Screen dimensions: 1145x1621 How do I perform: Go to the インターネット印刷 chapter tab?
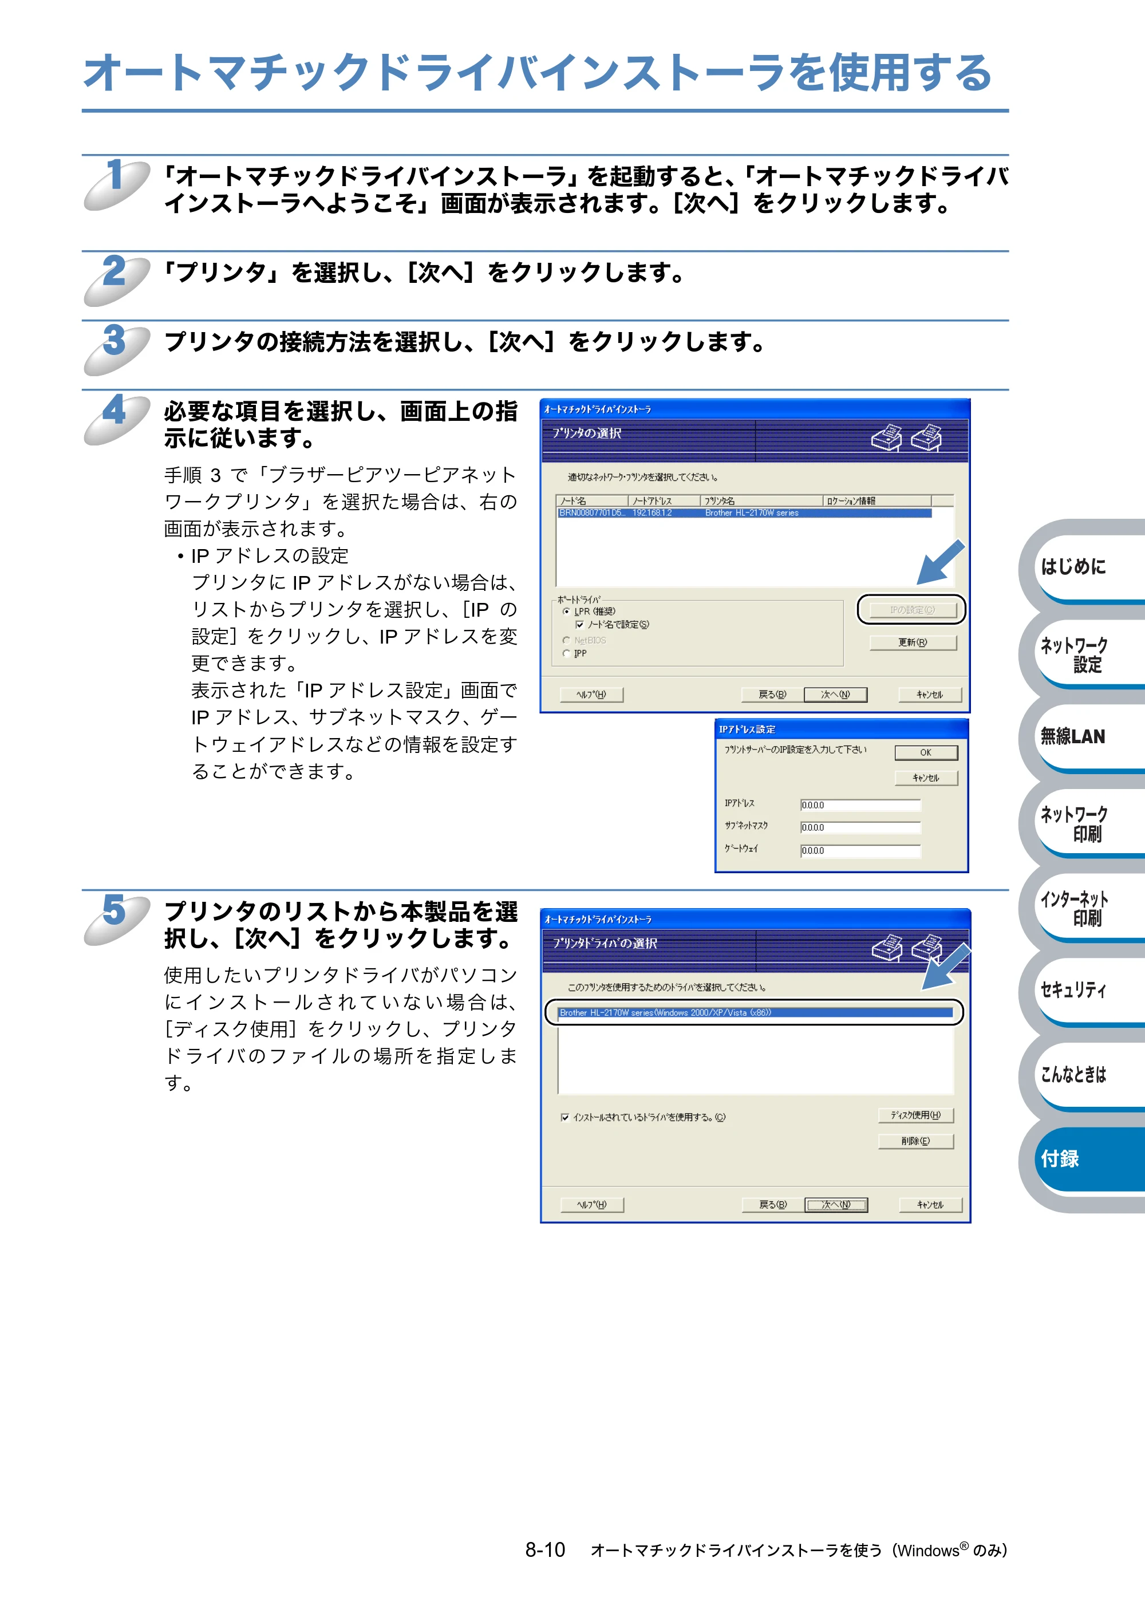coord(1091,908)
